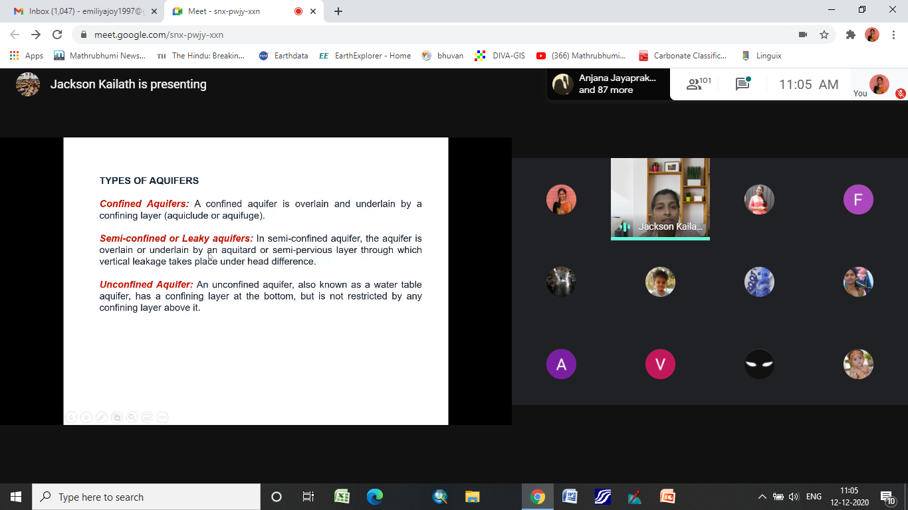Open the Chrome menu with three dots
This screenshot has height=510, width=908.
pos(893,35)
